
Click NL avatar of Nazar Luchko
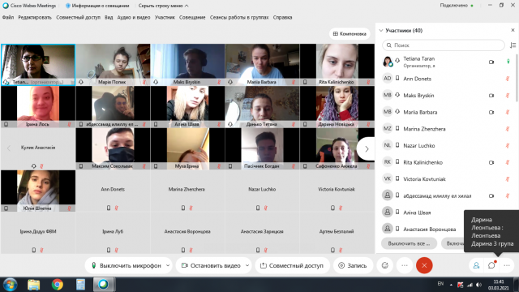pyautogui.click(x=388, y=145)
